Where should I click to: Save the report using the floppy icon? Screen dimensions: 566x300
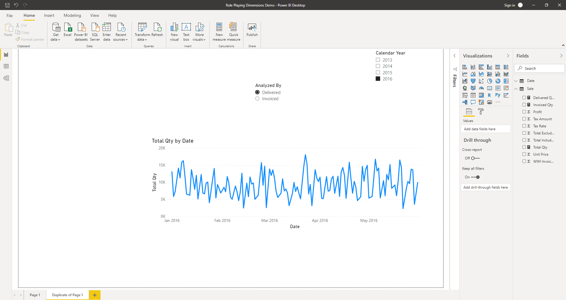point(7,5)
